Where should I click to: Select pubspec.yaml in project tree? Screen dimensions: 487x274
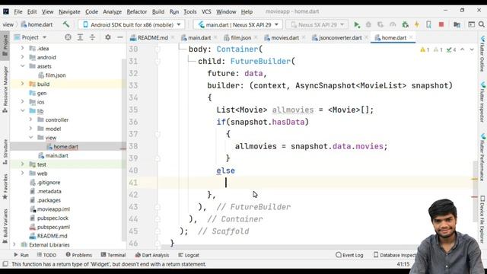pos(53,227)
